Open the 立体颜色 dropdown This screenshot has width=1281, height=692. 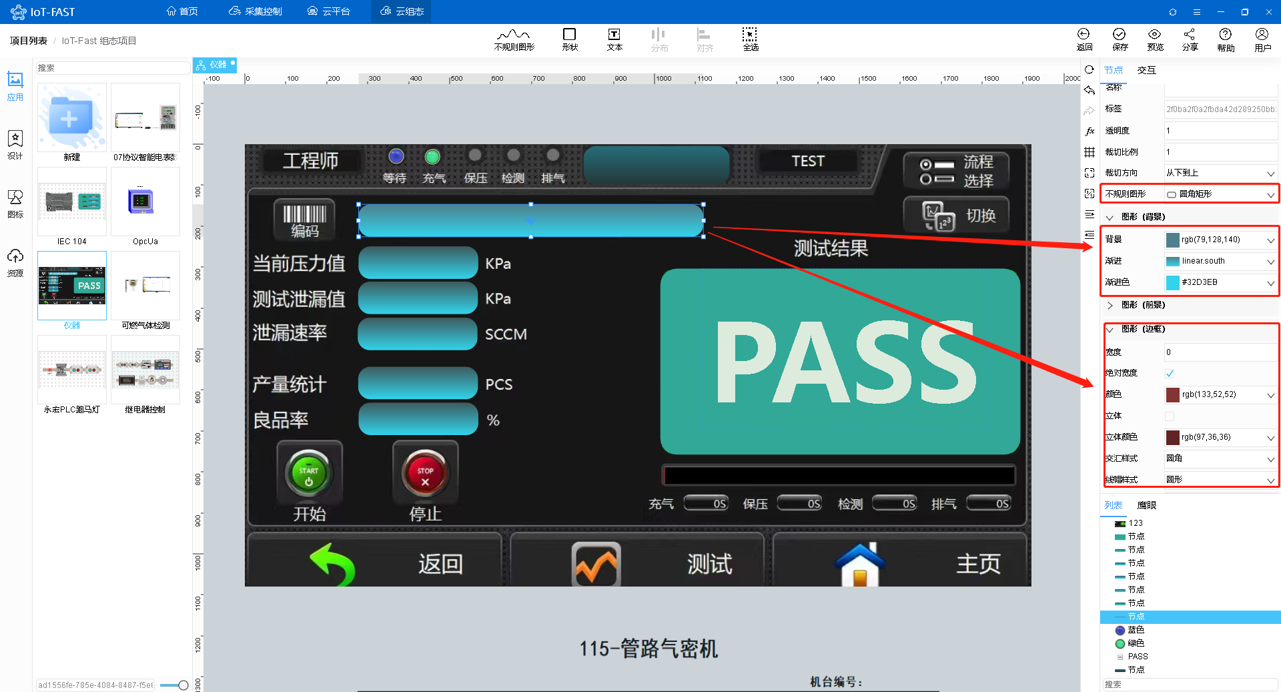(x=1220, y=437)
